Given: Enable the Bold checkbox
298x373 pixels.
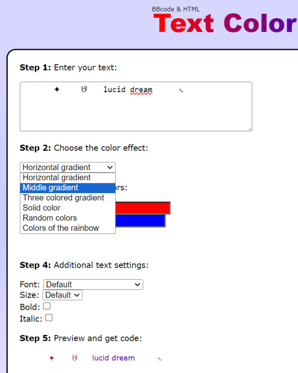Looking at the screenshot, I should (47, 306).
